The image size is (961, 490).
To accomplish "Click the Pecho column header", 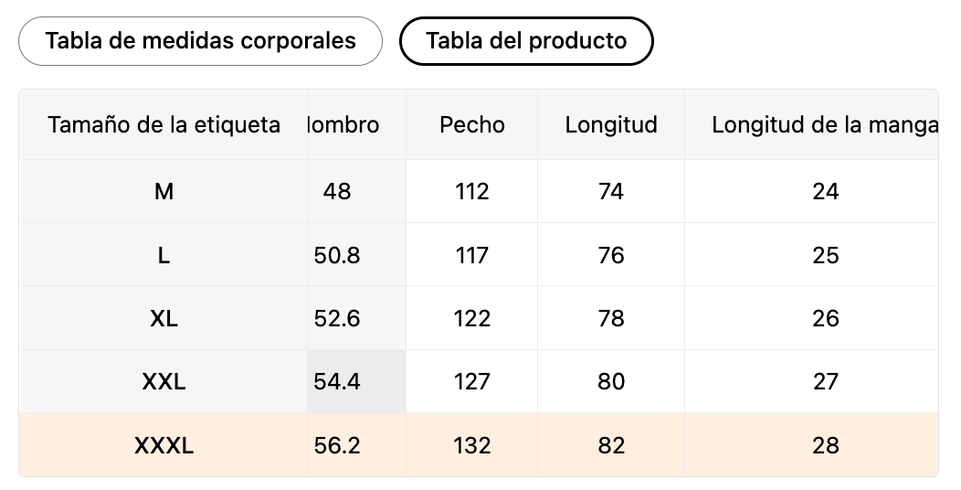I will (x=472, y=125).
